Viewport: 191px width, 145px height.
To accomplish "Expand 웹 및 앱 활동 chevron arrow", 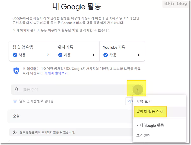I will [x=48, y=55].
